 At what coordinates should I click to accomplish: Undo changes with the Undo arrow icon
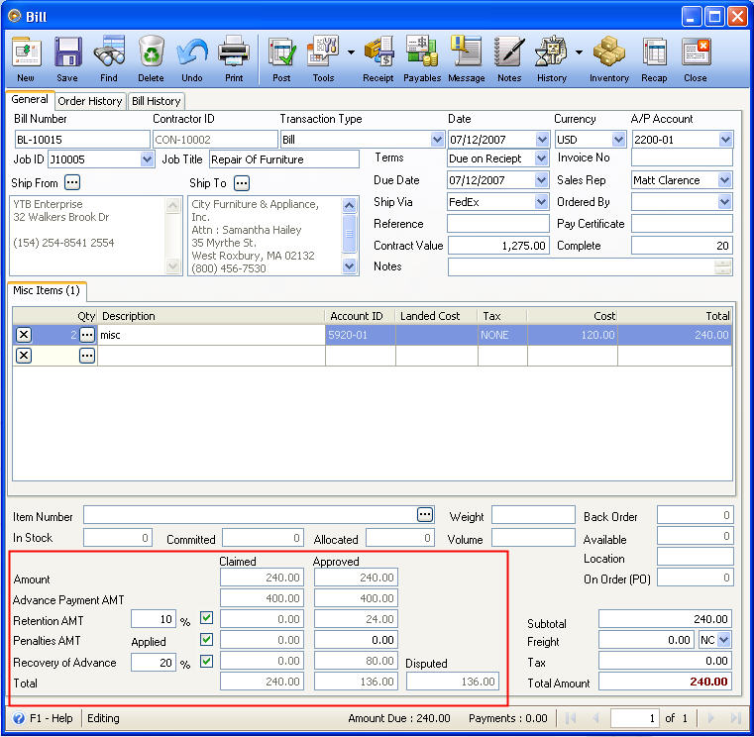tap(192, 58)
